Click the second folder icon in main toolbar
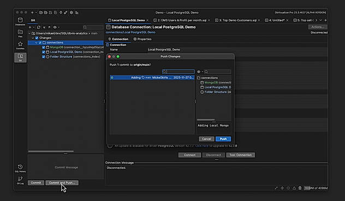The height and width of the screenshot is (201, 345). coord(45,13)
